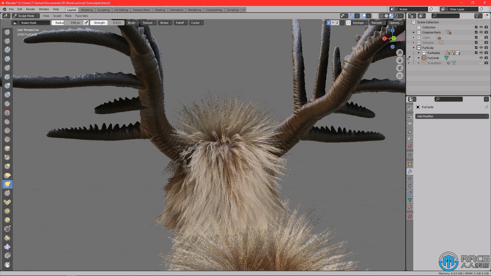Viewport: 491px width, 276px height.
Task: Click the pan view hand gizmo
Action: click(x=400, y=60)
